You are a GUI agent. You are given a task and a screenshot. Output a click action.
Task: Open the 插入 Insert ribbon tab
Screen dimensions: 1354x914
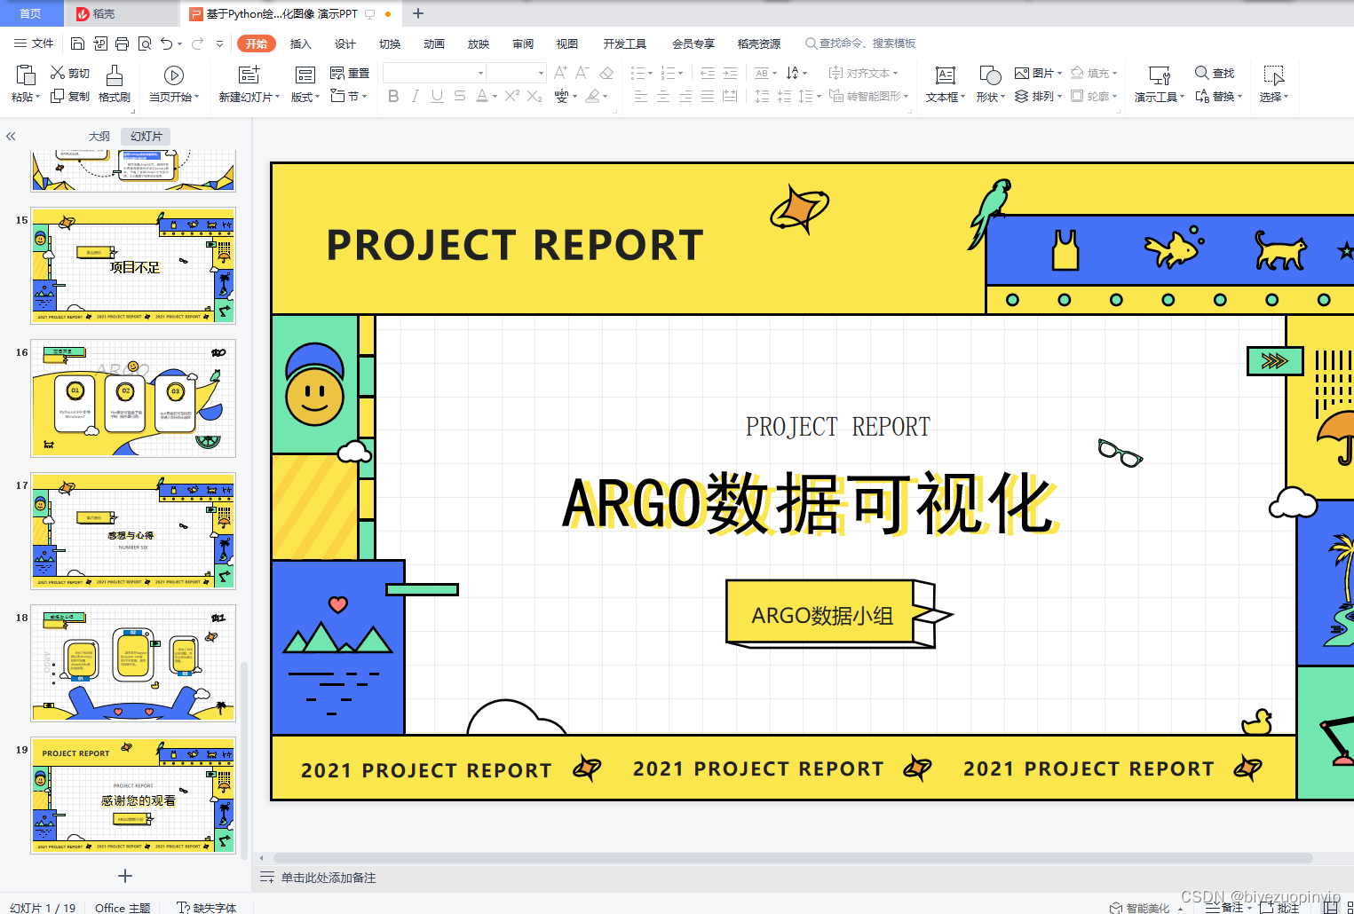(x=301, y=43)
